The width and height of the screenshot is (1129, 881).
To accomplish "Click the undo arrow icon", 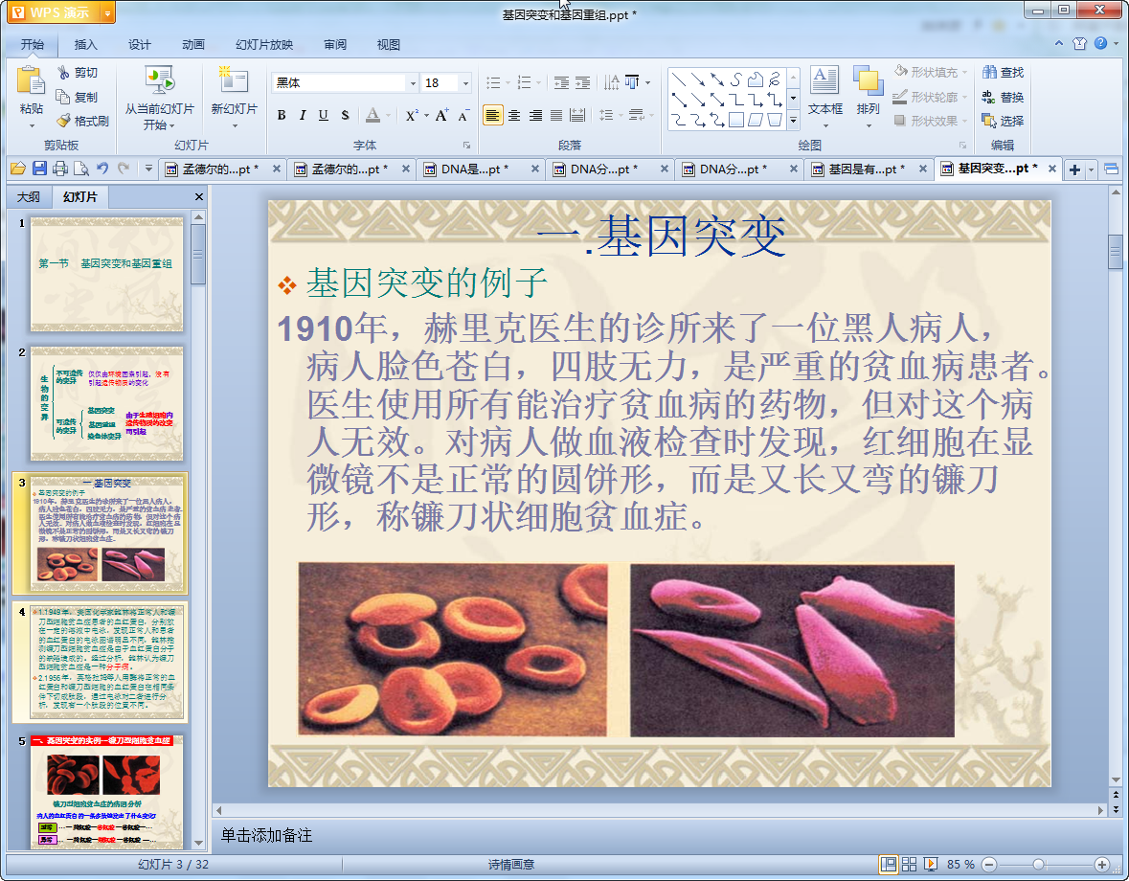I will click(102, 169).
